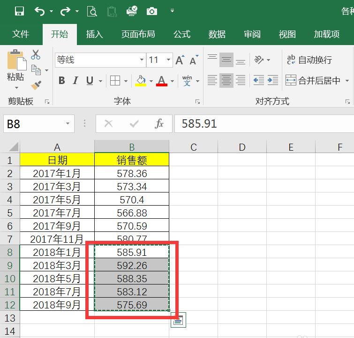Click the Cut scissors icon

coord(36,54)
